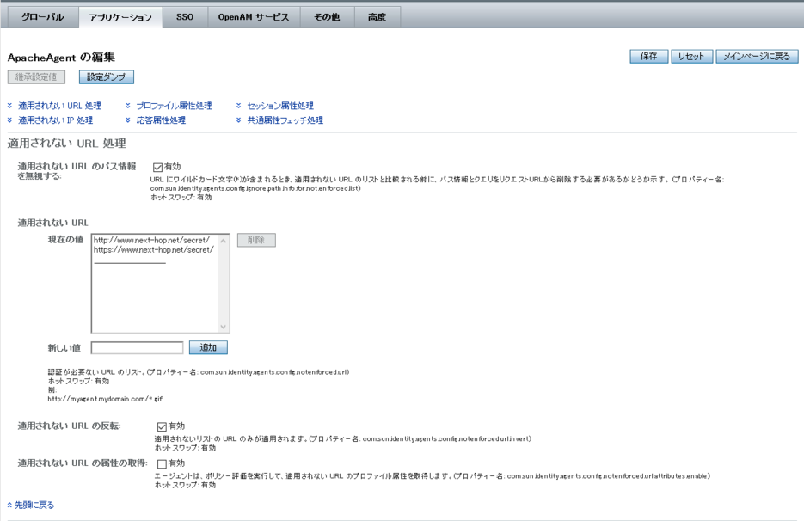The width and height of the screenshot is (804, 521).
Task: Click the chevron icon next to セッション属性処理
Action: click(x=236, y=106)
